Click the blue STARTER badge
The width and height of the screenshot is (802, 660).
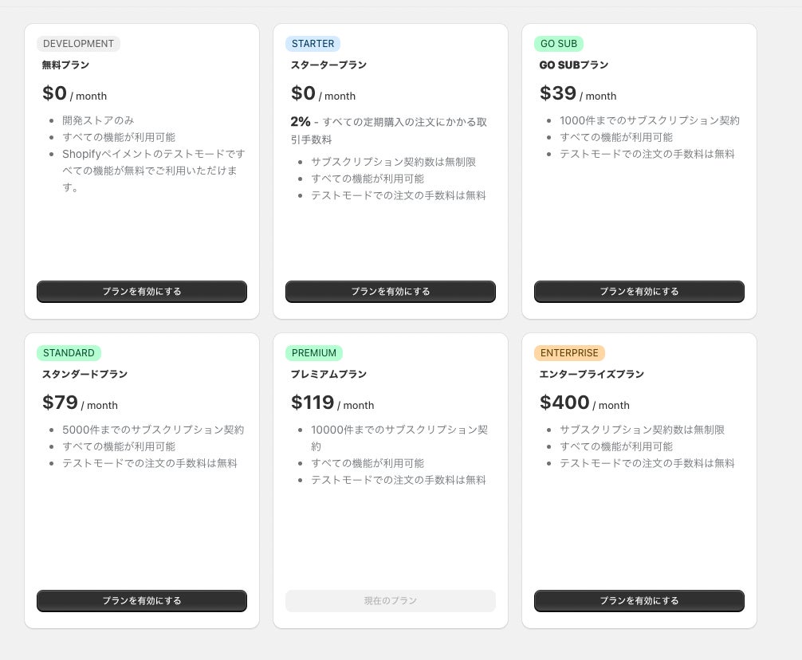pyautogui.click(x=313, y=44)
